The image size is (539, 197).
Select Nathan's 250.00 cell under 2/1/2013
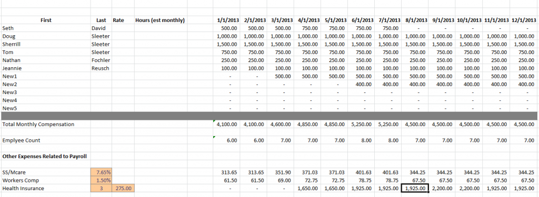(253, 60)
